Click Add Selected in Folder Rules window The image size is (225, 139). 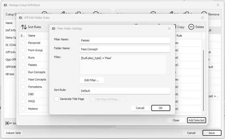(196, 120)
